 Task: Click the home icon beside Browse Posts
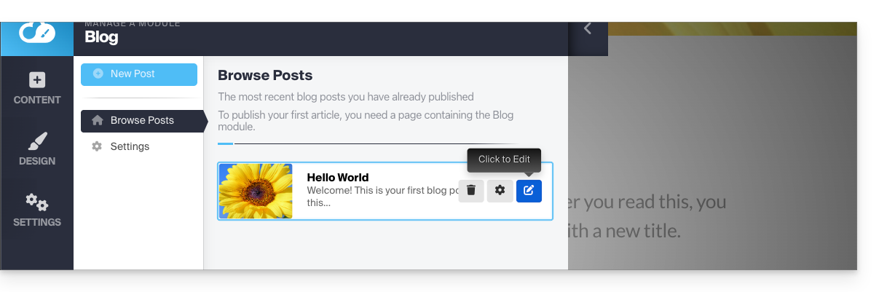click(x=98, y=121)
